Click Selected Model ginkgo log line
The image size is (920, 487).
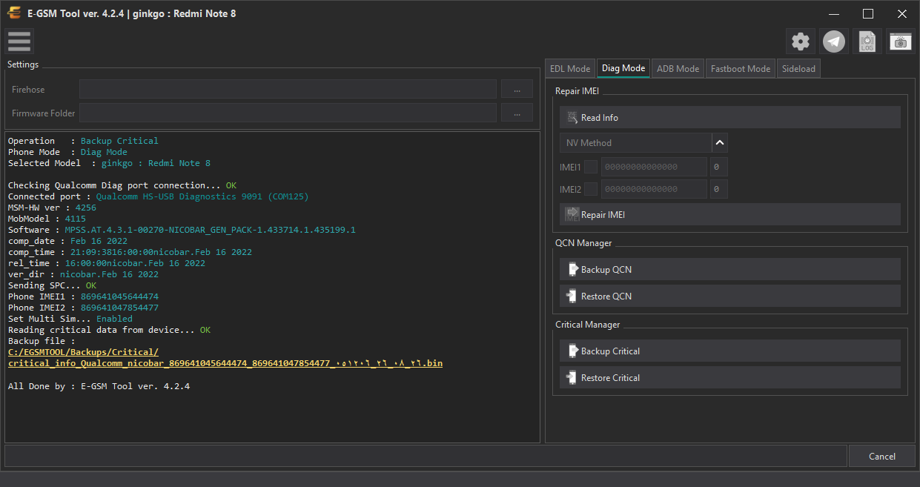[109, 163]
